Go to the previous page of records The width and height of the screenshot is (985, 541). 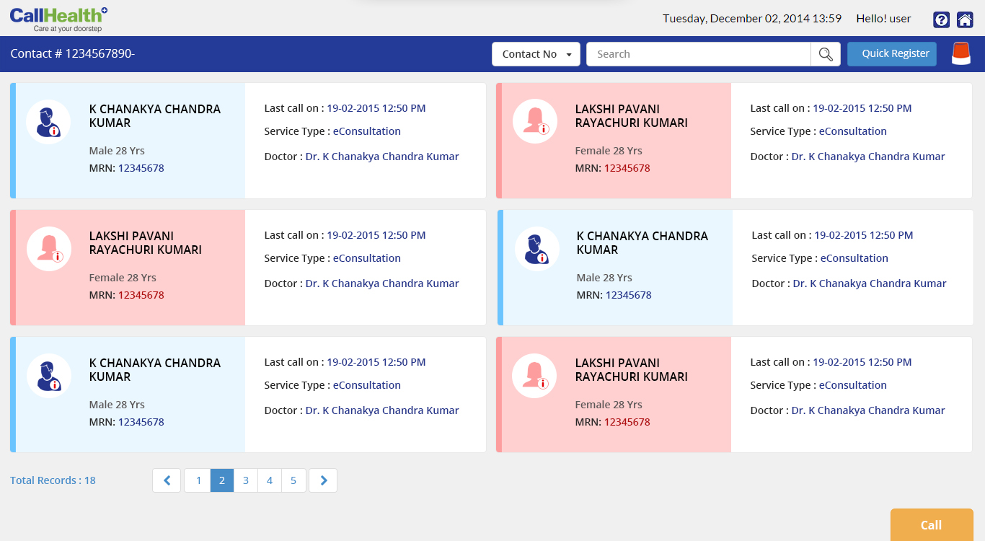click(x=167, y=480)
